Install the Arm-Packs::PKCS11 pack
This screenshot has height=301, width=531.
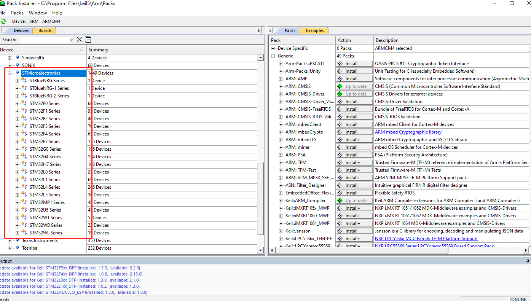coord(354,64)
